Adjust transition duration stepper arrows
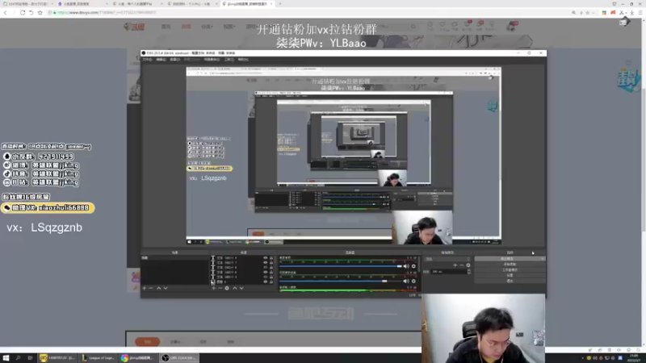Screen dimensions: 646x363 pyautogui.click(x=468, y=272)
